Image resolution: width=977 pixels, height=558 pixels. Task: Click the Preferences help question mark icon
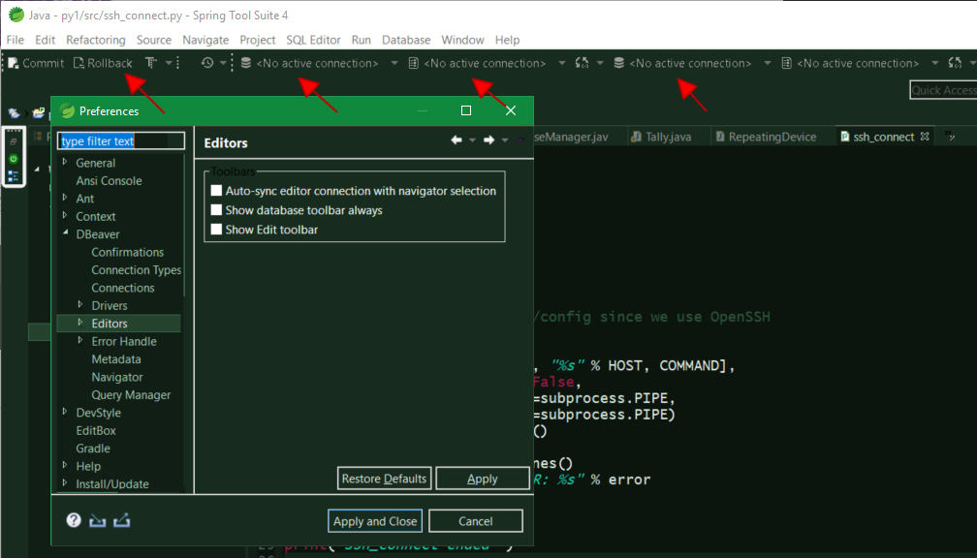coord(74,520)
